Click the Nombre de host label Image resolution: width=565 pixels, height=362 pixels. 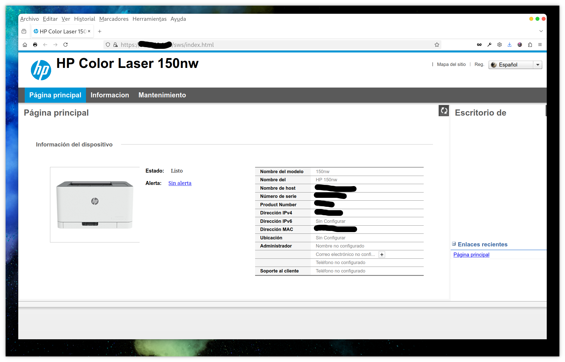[x=278, y=188]
